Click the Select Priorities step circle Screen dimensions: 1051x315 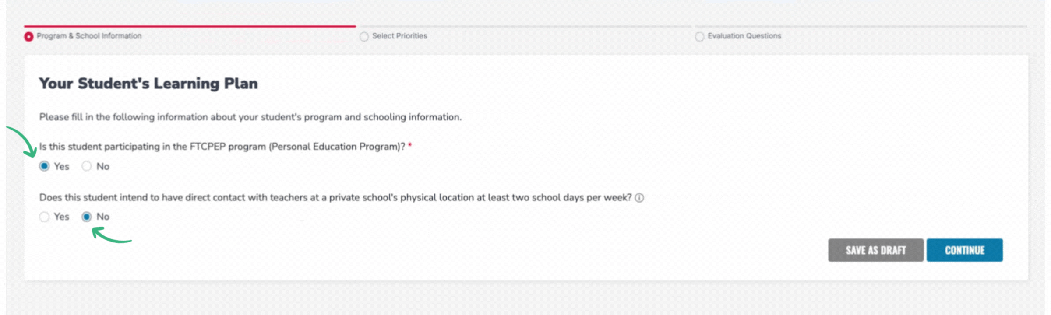(x=364, y=37)
